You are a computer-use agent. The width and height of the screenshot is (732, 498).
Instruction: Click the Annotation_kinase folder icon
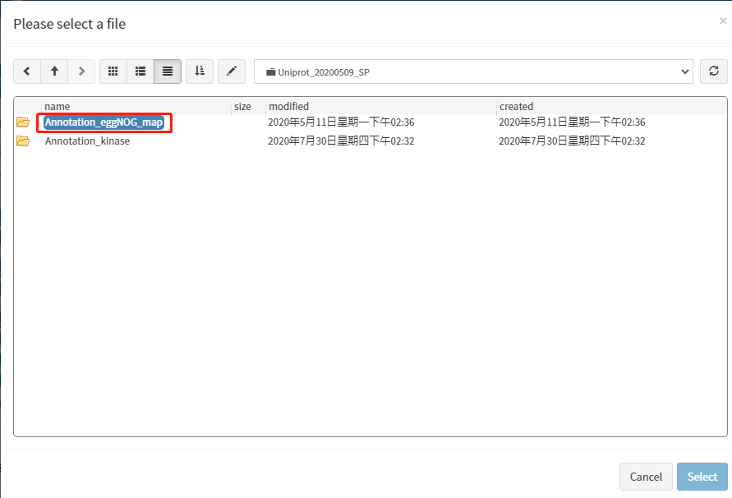[23, 141]
